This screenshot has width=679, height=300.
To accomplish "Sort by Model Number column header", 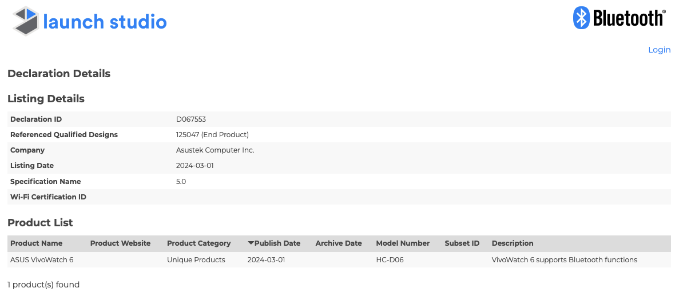I will (403, 243).
